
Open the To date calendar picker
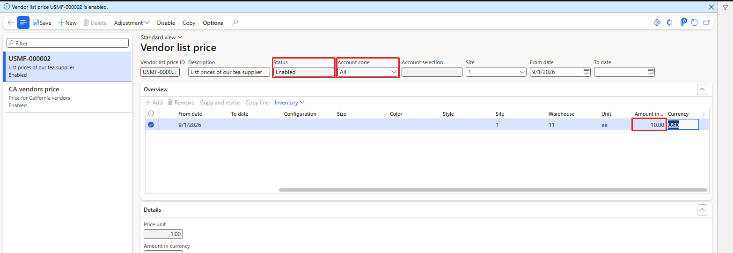click(650, 72)
